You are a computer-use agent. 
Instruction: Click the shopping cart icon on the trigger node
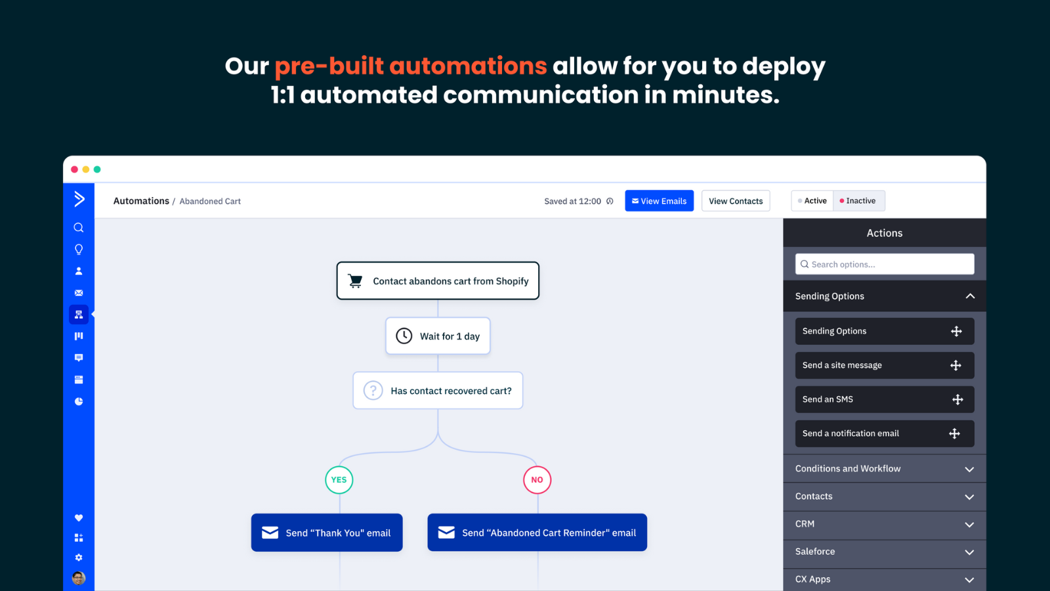(356, 280)
